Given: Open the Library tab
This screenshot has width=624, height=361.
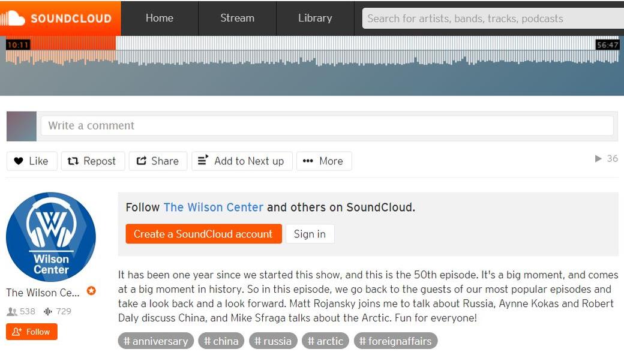Looking at the screenshot, I should [315, 18].
